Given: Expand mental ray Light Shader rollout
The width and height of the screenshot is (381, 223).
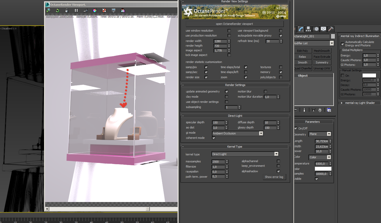Looking at the screenshot, I should pos(360,103).
